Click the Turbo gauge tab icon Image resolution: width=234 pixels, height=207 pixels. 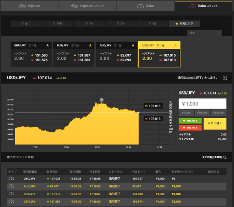coord(140,6)
